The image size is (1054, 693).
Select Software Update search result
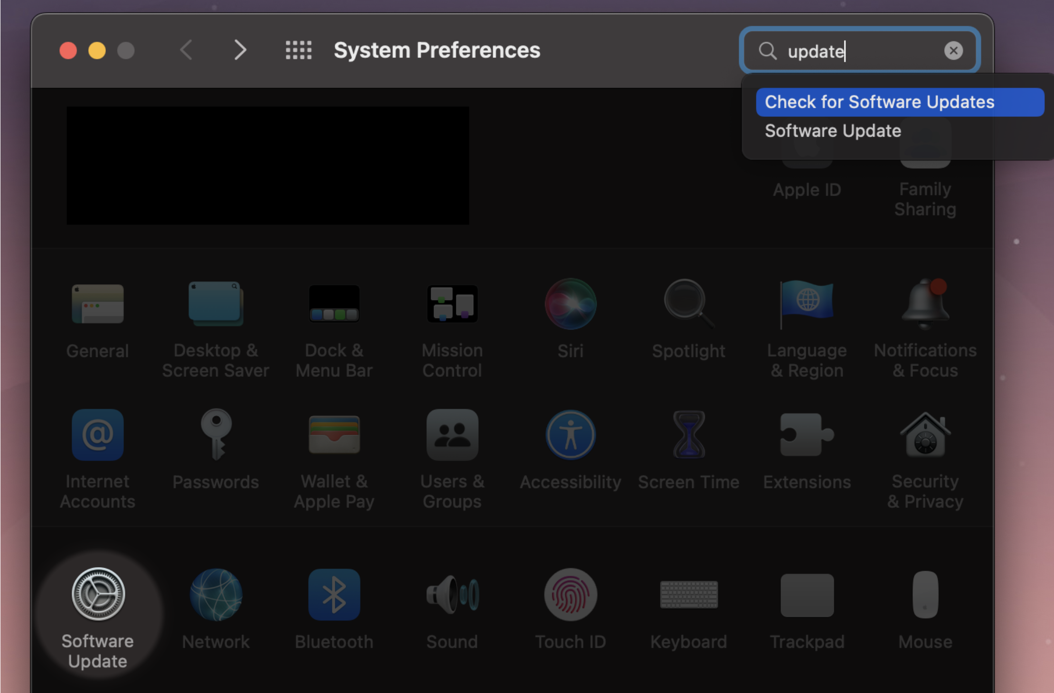900,131
